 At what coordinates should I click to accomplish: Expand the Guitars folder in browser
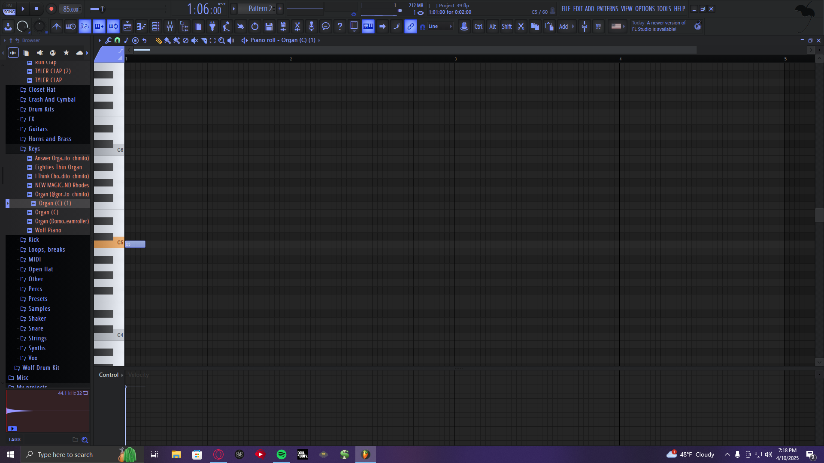click(x=38, y=129)
